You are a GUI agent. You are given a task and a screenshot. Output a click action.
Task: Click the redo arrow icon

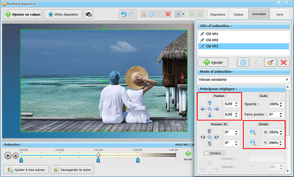click(132, 14)
